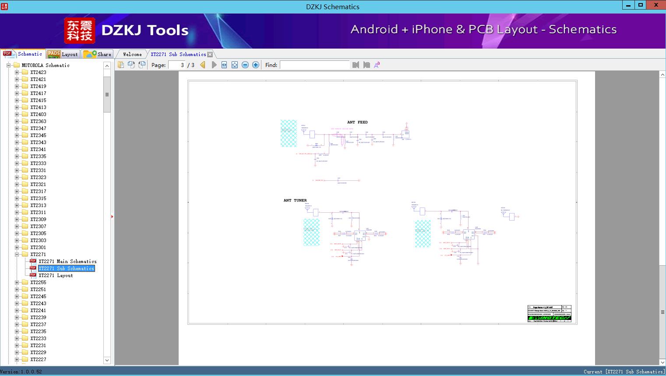Click the fit whole page icon
Viewport: 666px width, 376px height.
point(235,65)
